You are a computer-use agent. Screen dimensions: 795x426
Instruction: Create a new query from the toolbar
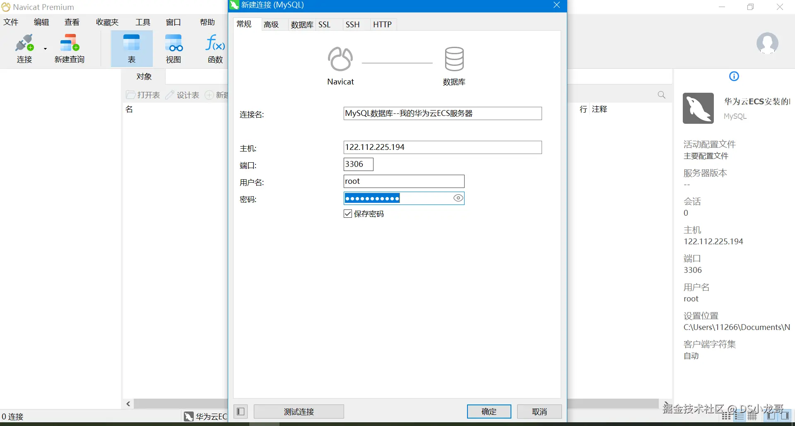tap(69, 48)
